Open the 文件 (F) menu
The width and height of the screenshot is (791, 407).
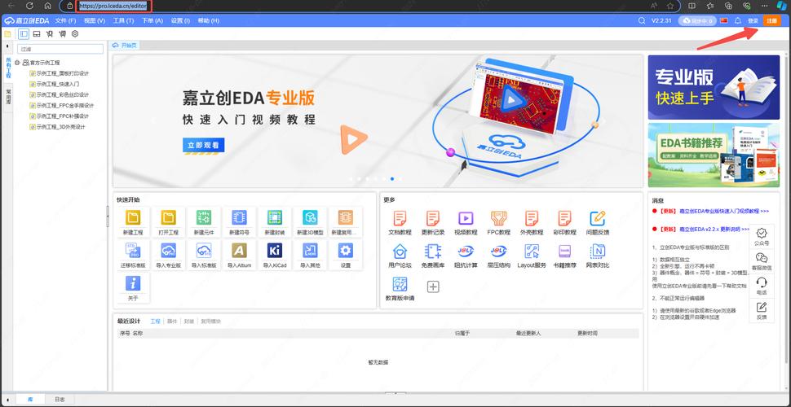[65, 20]
